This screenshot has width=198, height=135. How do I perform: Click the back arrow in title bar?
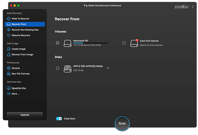click(x=86, y=6)
